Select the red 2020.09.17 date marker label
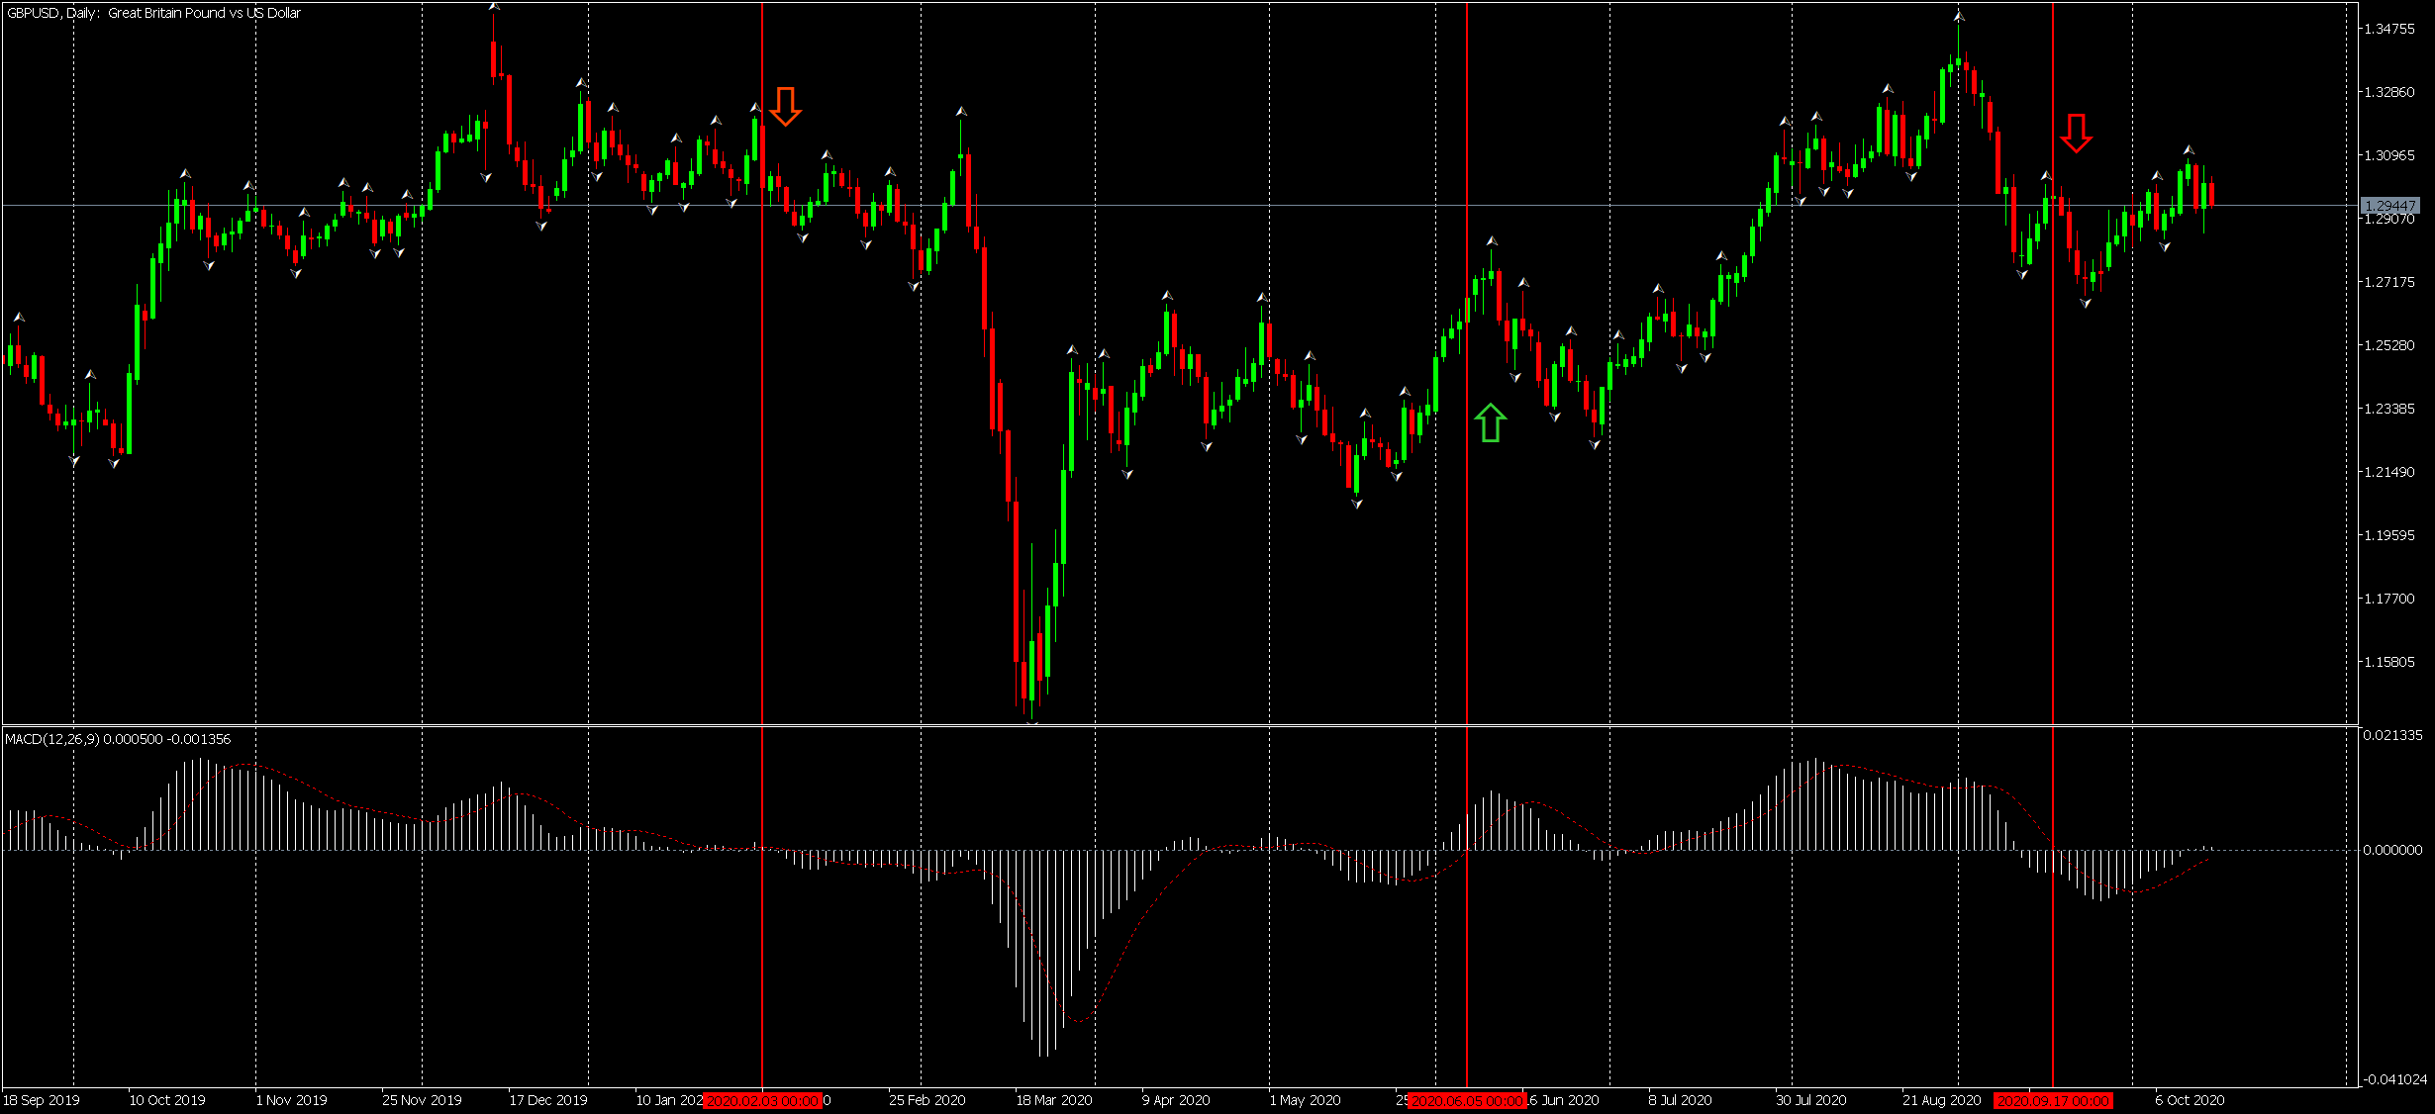 [x=2053, y=1100]
